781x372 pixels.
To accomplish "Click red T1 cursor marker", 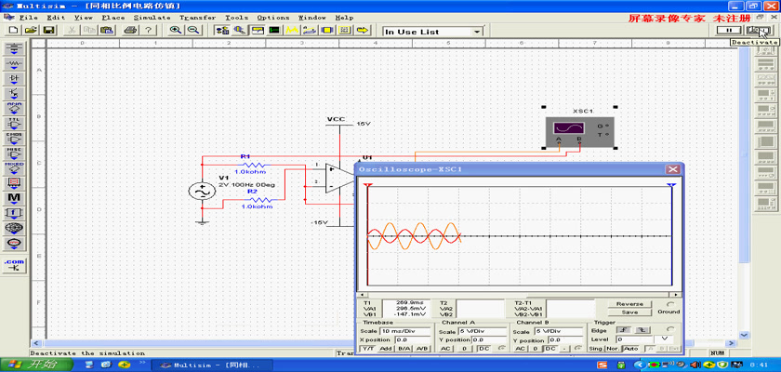I will (x=368, y=186).
